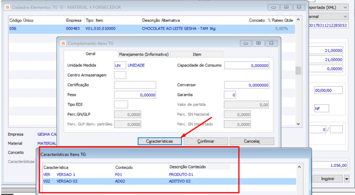This screenshot has width=355, height=195.
Task: Click the 00/00/00 date field
Action: pyautogui.click(x=328, y=90)
